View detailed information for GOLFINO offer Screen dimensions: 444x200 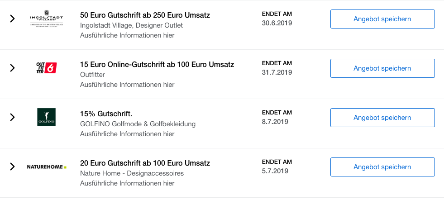127,134
